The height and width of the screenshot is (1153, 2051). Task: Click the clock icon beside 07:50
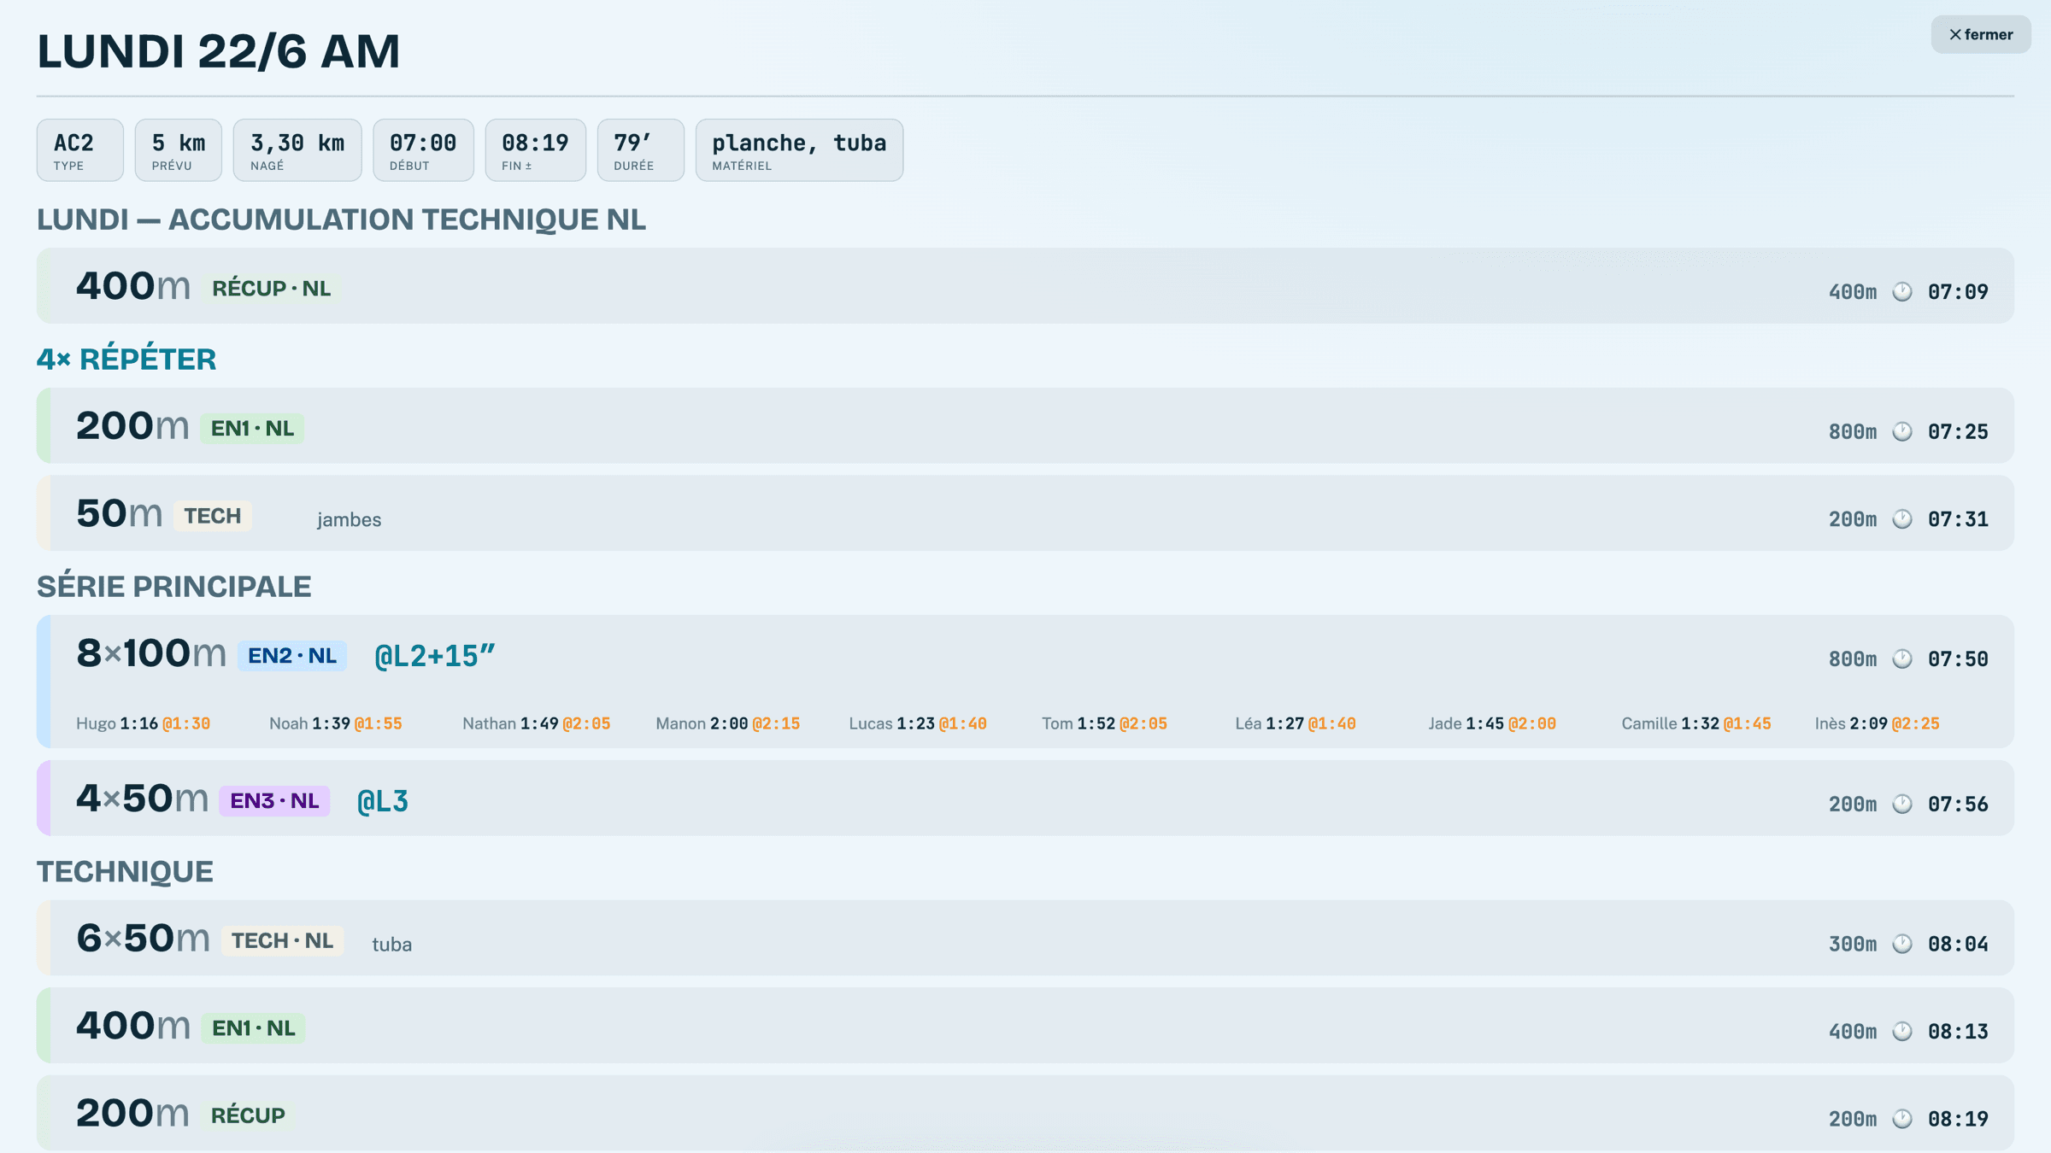click(x=1902, y=659)
